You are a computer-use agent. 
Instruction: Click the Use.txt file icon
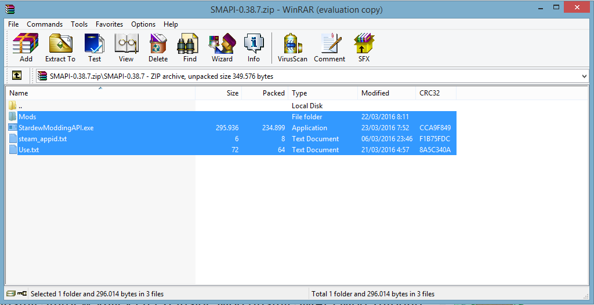13,150
